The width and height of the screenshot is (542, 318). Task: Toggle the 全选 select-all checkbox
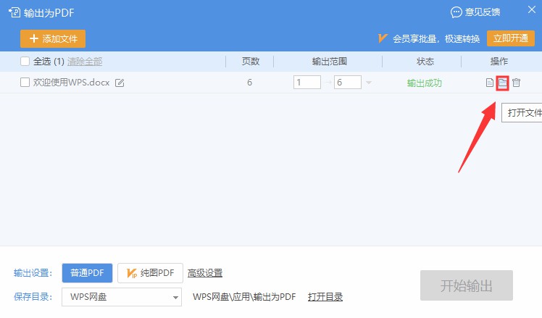pyautogui.click(x=25, y=62)
